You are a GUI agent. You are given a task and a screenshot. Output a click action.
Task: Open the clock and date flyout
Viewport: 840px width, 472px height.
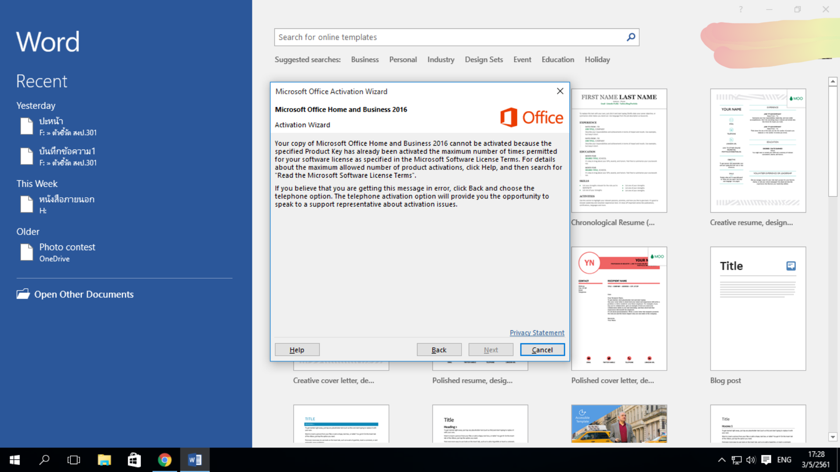coord(816,460)
